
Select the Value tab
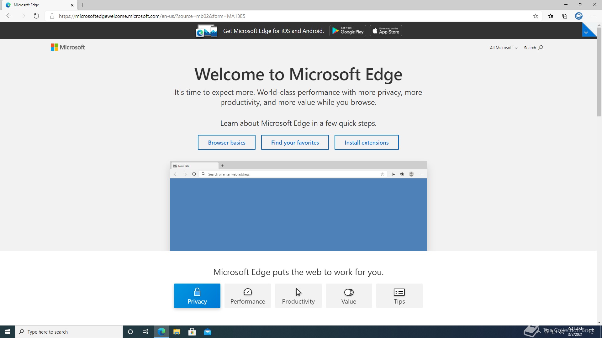point(349,296)
